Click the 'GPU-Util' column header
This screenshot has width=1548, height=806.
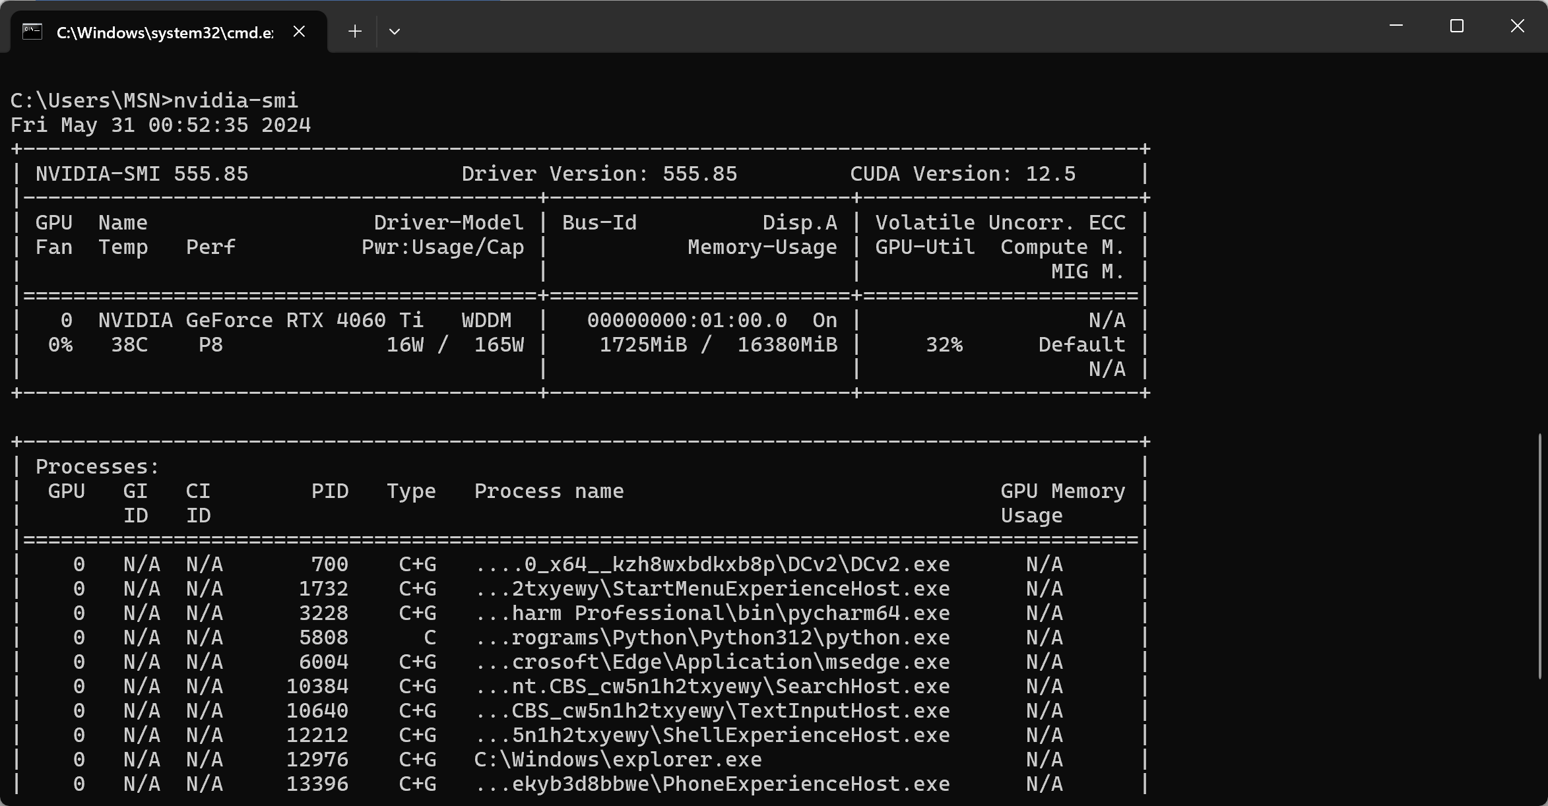pos(925,247)
